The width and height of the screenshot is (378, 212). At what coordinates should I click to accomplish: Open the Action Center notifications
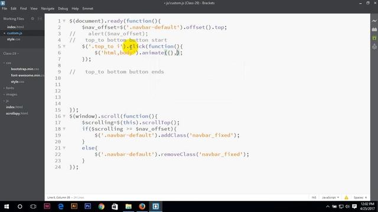354,207
